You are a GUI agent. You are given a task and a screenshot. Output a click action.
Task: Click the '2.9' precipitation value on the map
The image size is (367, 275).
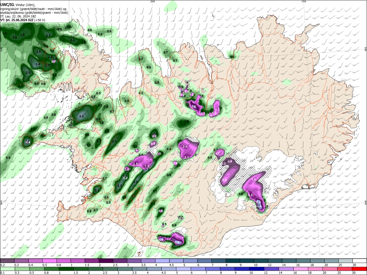click(x=28, y=73)
